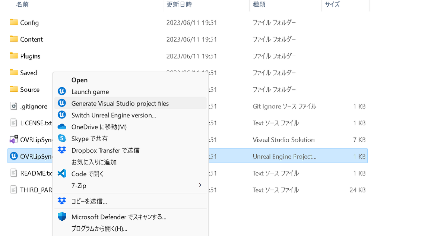Select the Content folder name

[31, 39]
